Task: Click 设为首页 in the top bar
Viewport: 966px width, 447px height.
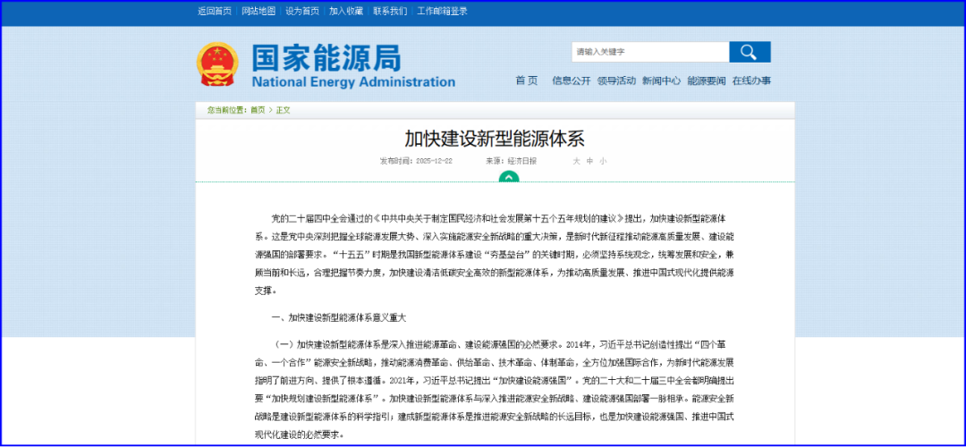Action: [302, 12]
